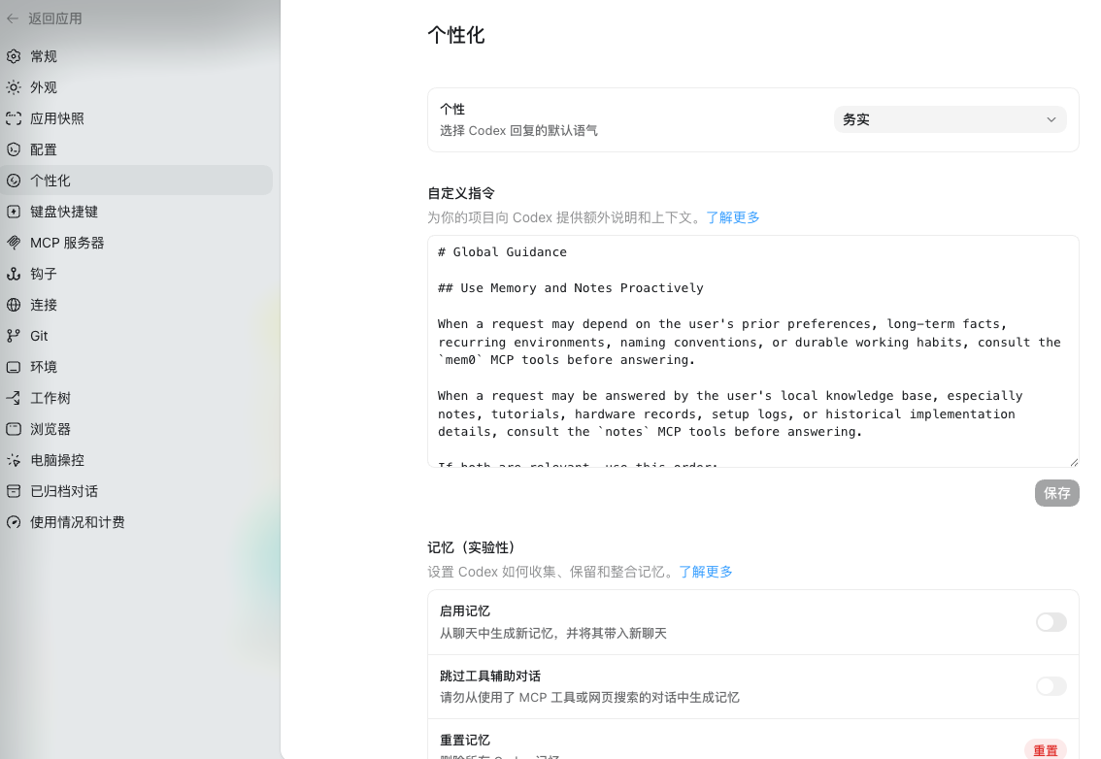Click the 记忆（实验性）section title
This screenshot has height=759, width=1101.
pos(471,547)
